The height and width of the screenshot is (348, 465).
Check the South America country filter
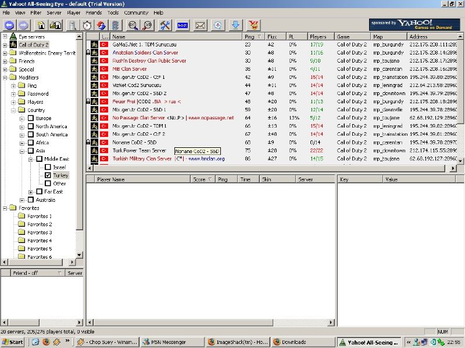(31, 135)
